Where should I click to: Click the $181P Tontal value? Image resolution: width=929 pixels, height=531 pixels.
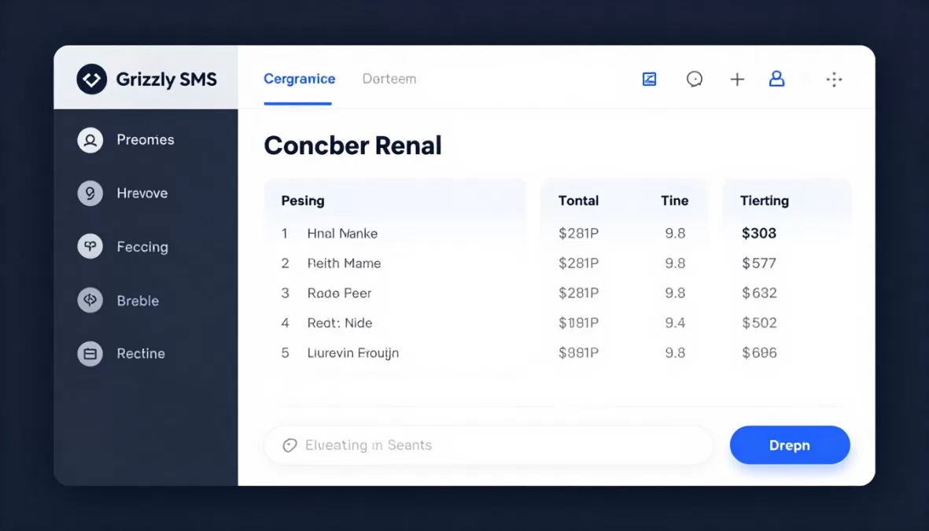pos(578,323)
